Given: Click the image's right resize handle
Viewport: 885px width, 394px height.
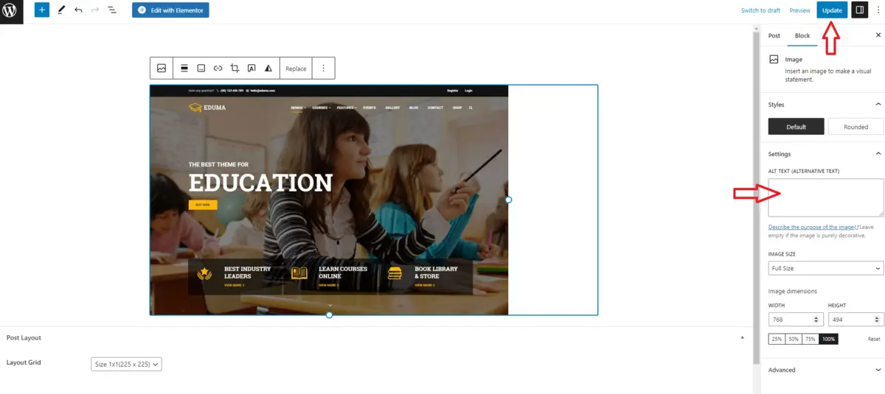Looking at the screenshot, I should 508,200.
